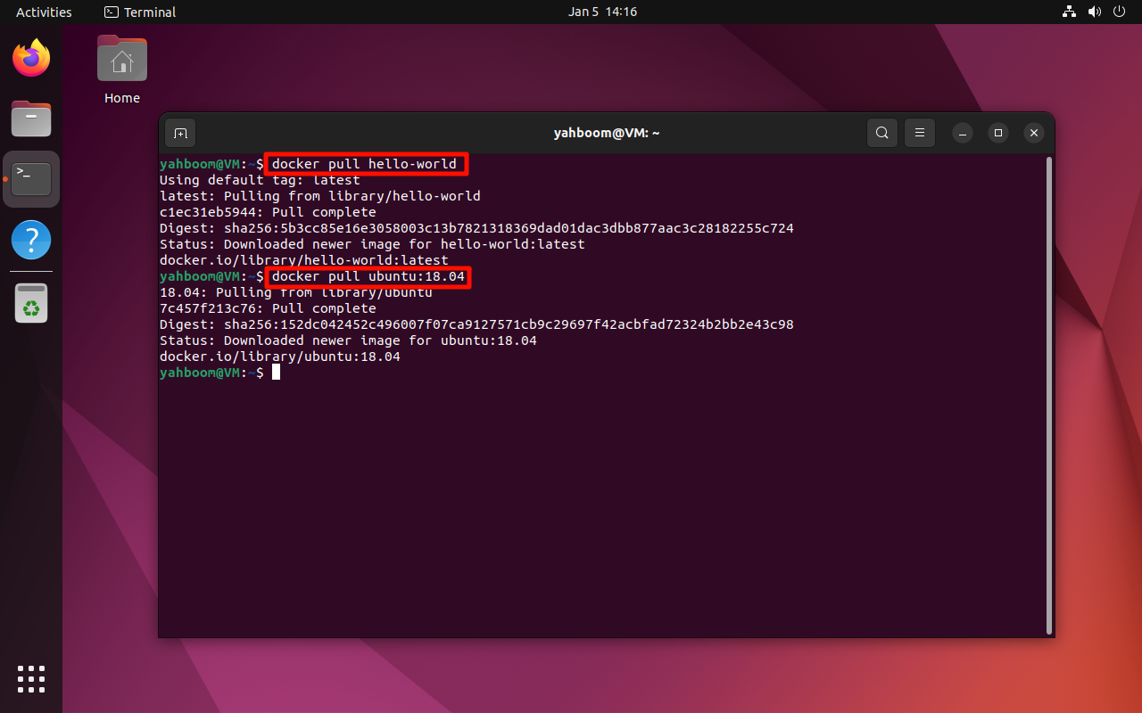Image resolution: width=1142 pixels, height=713 pixels.
Task: Click the terminal search button
Action: point(881,133)
